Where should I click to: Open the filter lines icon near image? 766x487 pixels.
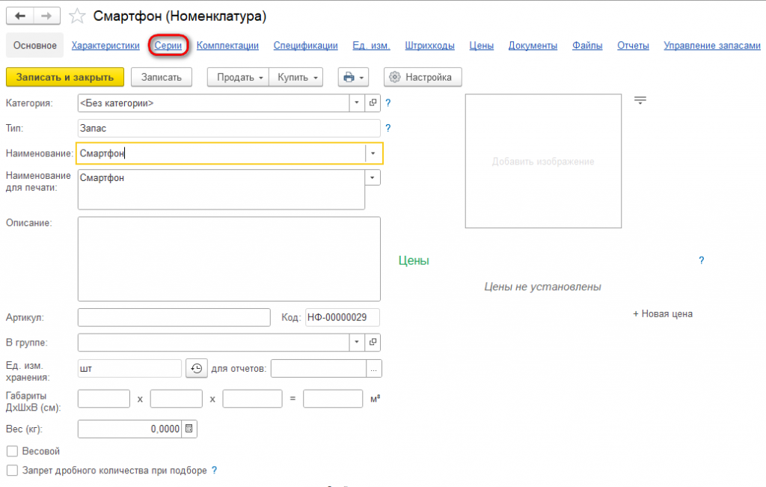pos(640,101)
